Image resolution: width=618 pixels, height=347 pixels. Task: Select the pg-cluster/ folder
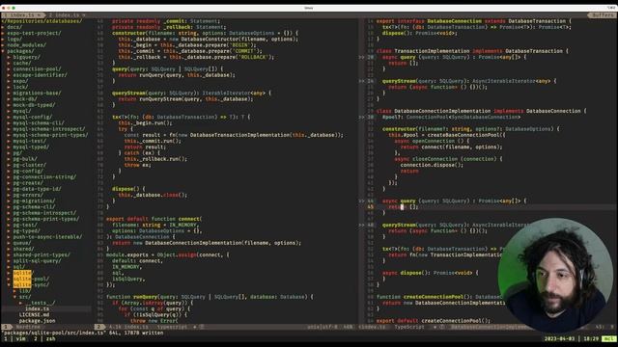point(30,165)
